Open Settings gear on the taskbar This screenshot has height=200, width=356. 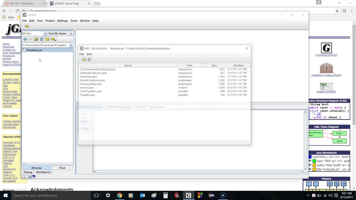tap(108, 196)
